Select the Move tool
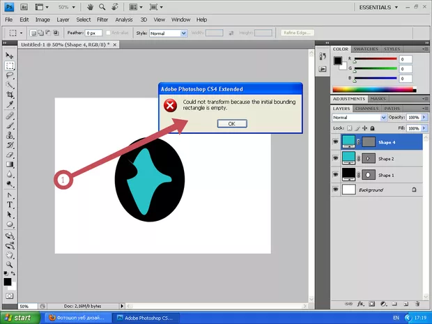The width and height of the screenshot is (432, 324). 10,55
